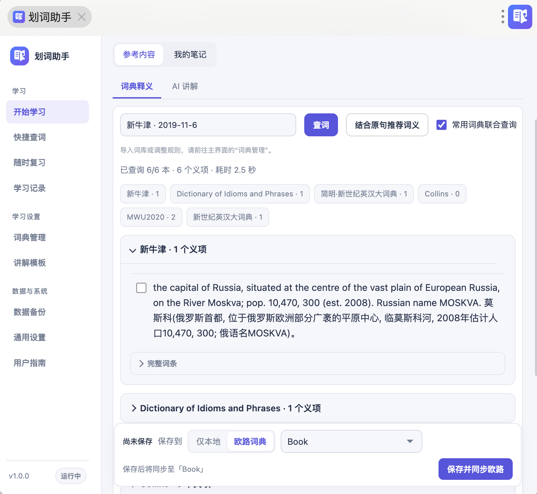The image size is (537, 494).
Task: Open 通用设置 in the sidebar
Action: point(48,337)
